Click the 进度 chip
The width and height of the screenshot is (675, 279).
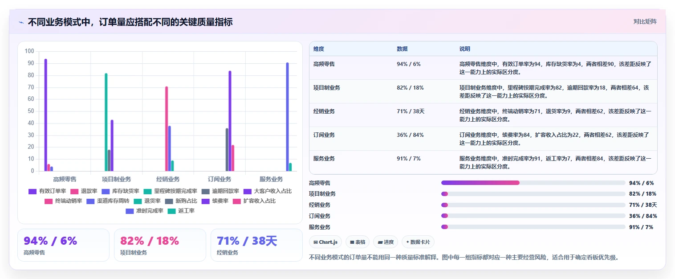(386, 242)
